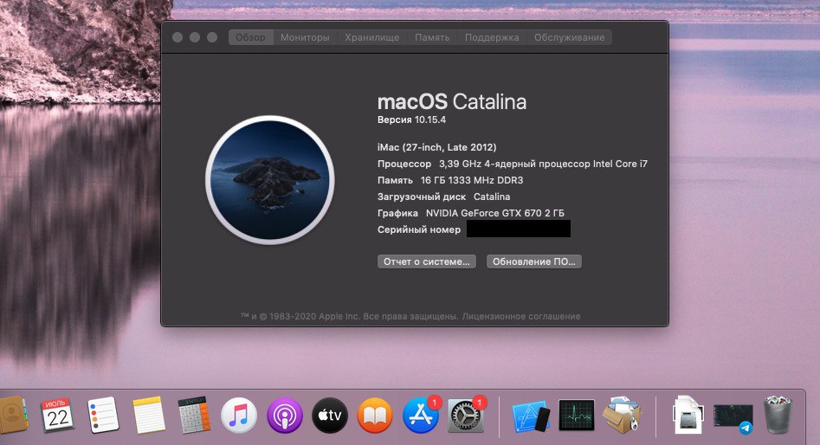Open the Books app in the dock
Viewport: 820px width, 445px height.
375,416
